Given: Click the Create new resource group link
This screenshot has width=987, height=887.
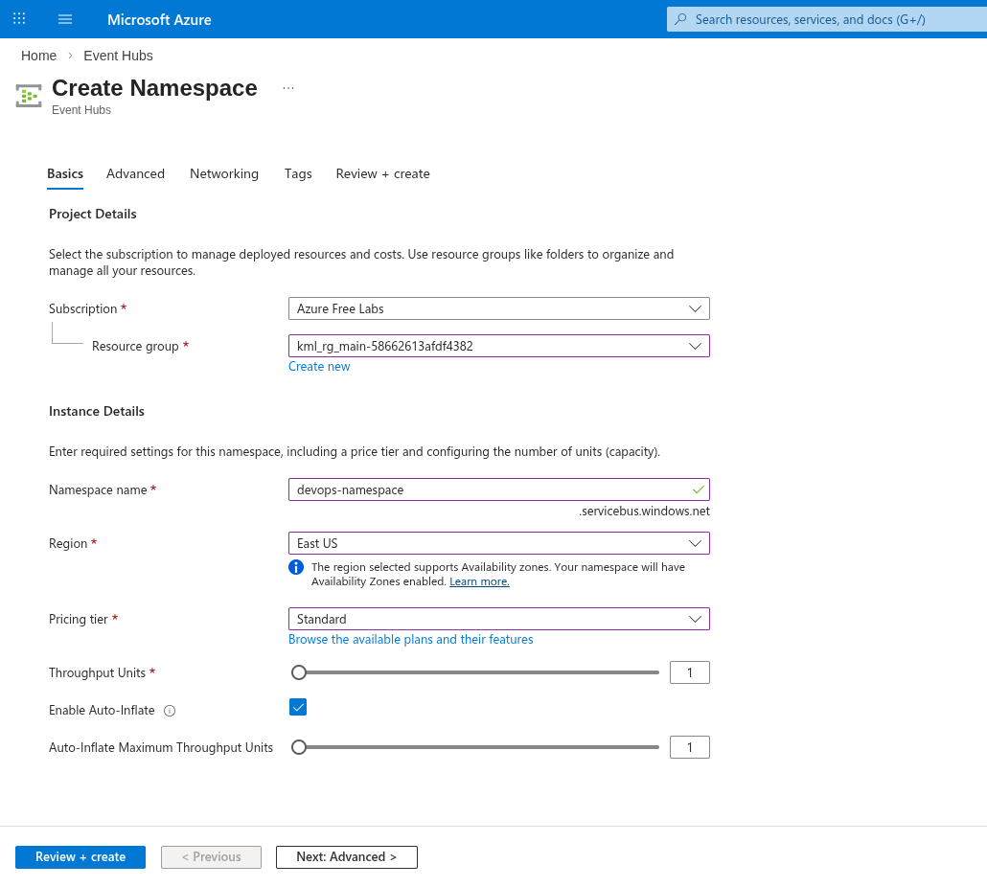Looking at the screenshot, I should coord(319,367).
